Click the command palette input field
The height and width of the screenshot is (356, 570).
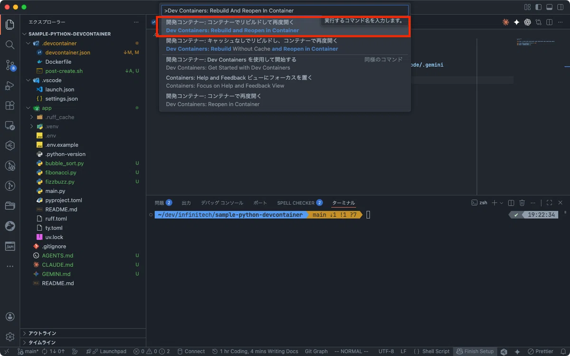[285, 10]
